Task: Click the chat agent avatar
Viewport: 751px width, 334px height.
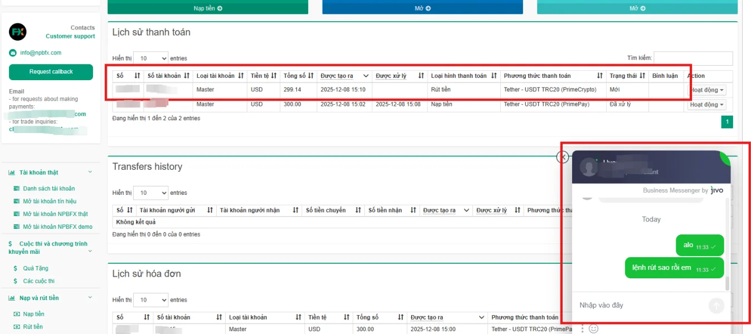Action: tap(588, 166)
